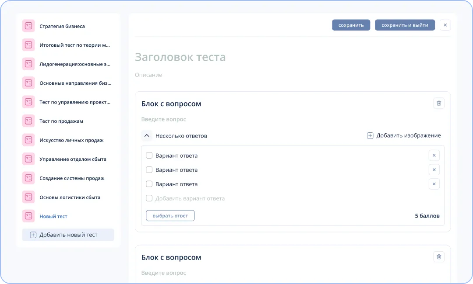Close the test editor with the X button
Image resolution: width=473 pixels, height=284 pixels.
tap(445, 25)
